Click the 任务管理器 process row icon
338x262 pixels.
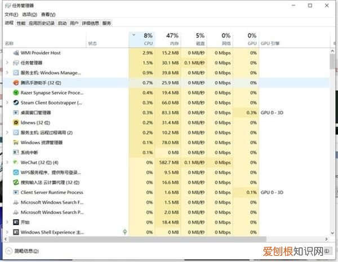[x=16, y=63]
